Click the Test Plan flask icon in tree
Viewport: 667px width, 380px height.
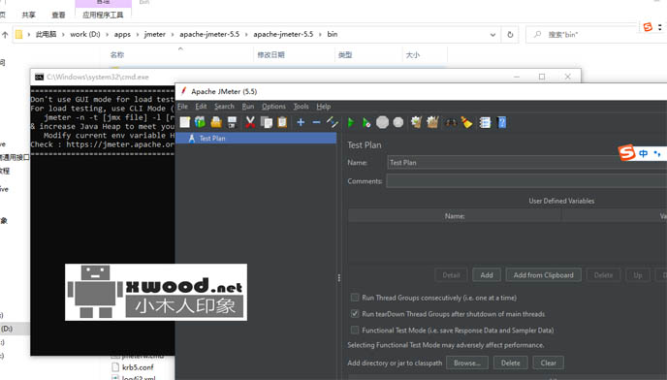pyautogui.click(x=191, y=139)
